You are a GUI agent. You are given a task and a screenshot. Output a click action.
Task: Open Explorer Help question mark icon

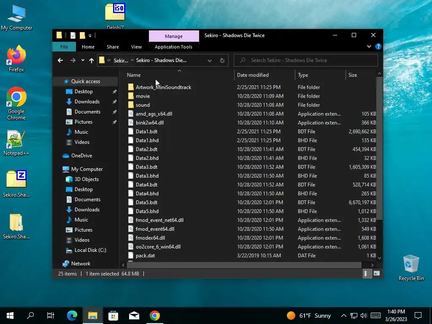click(378, 46)
